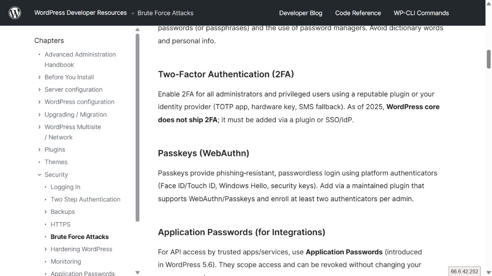Click the WordPress logo icon

coord(15,13)
